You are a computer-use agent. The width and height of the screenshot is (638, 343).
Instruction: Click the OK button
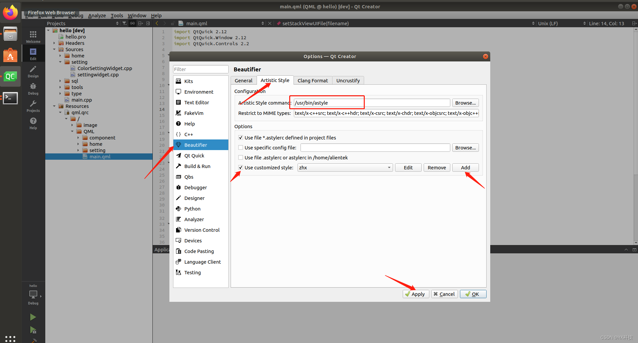point(473,294)
